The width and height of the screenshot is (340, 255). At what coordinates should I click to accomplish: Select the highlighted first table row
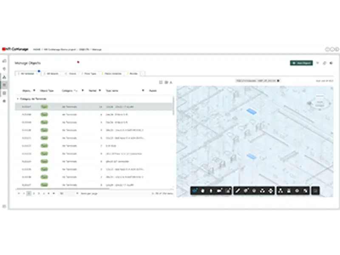pyautogui.click(x=94, y=107)
